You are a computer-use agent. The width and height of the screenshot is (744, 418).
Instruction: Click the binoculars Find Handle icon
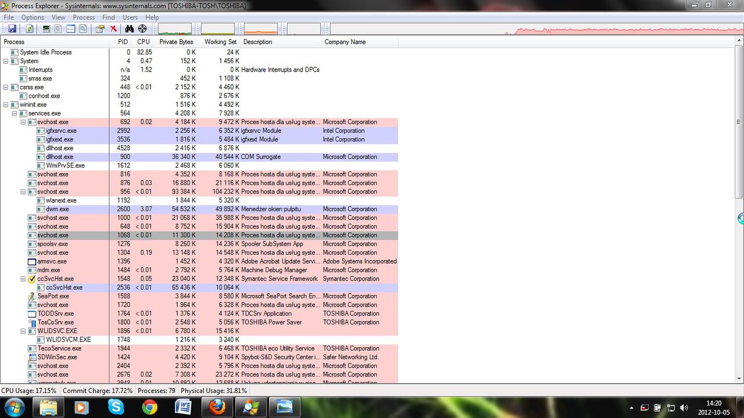[x=130, y=29]
